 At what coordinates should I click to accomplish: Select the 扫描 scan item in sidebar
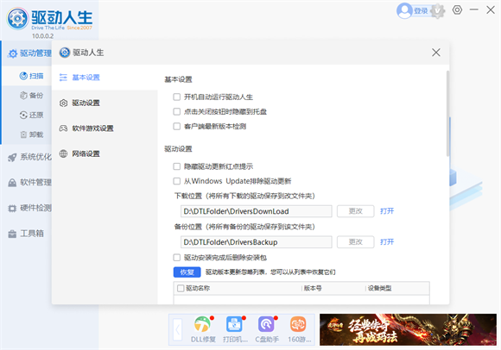point(31,76)
